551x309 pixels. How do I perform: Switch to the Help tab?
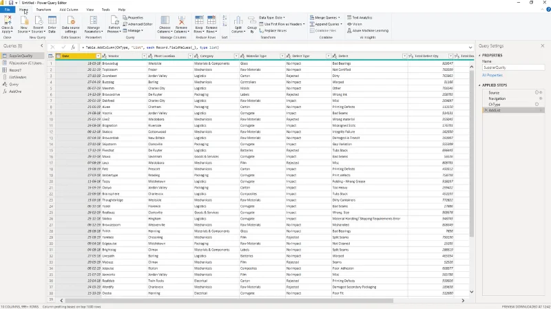tap(122, 10)
